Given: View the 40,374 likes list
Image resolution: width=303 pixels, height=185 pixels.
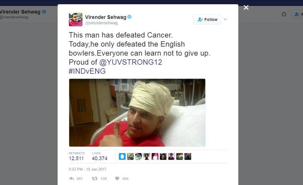Looking at the screenshot, I should point(99,156).
